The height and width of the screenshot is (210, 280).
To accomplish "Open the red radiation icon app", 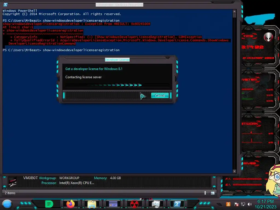I will pos(134,204).
